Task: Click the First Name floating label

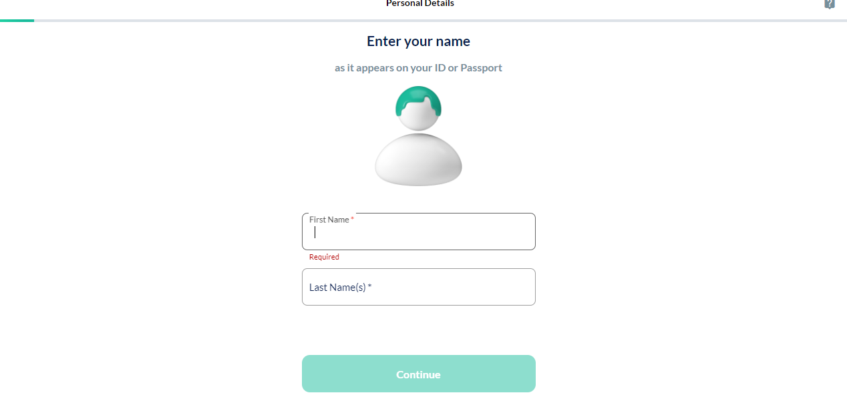Action: 329,220
